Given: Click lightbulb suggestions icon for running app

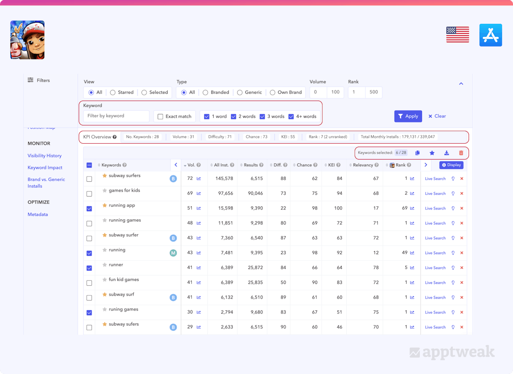Looking at the screenshot, I should pos(453,209).
